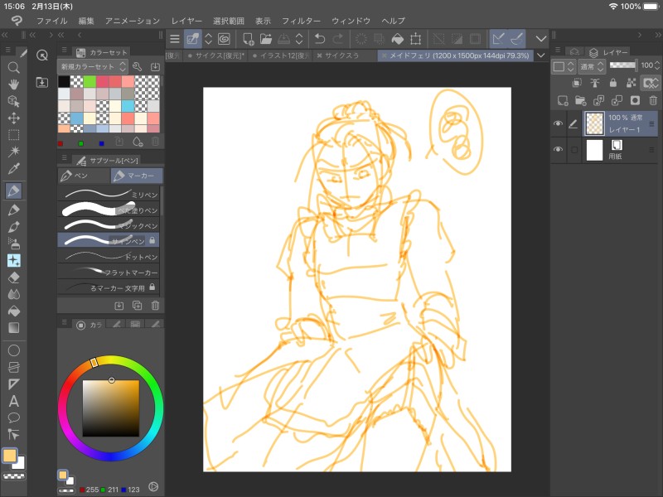The height and width of the screenshot is (497, 663).
Task: Open color set wrench settings
Action: coord(137,67)
